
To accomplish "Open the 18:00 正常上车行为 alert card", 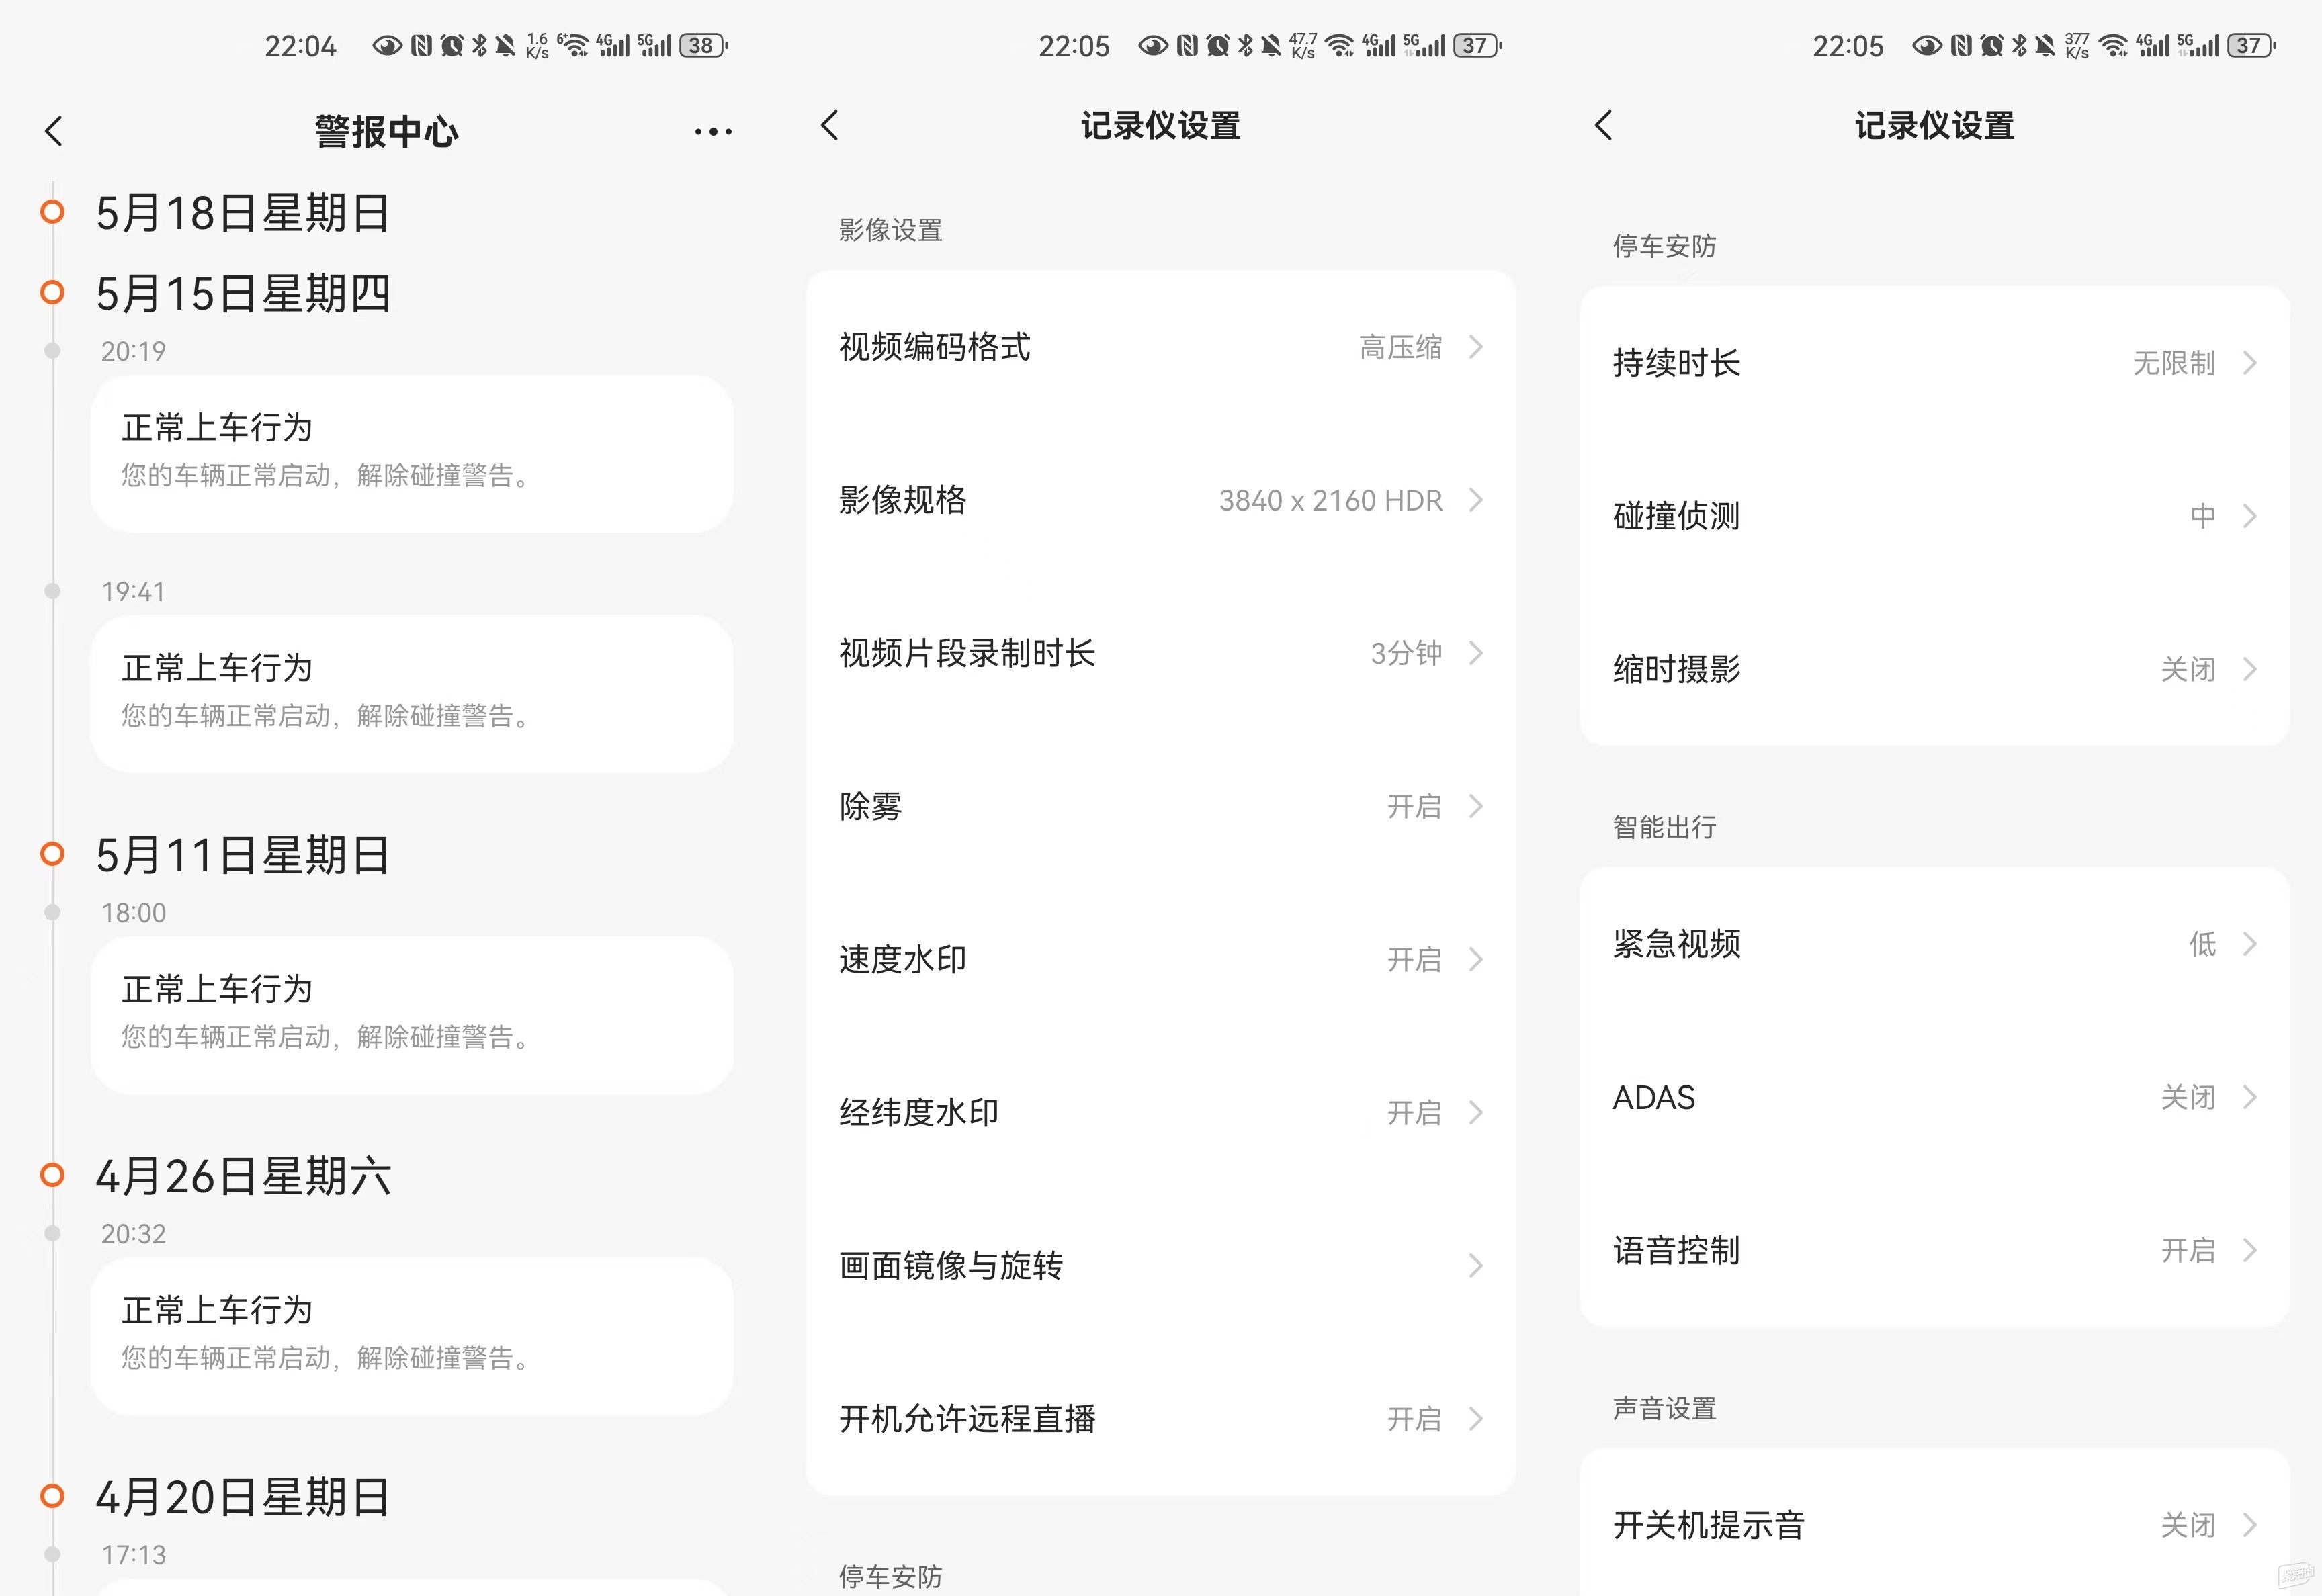I will coord(412,1014).
